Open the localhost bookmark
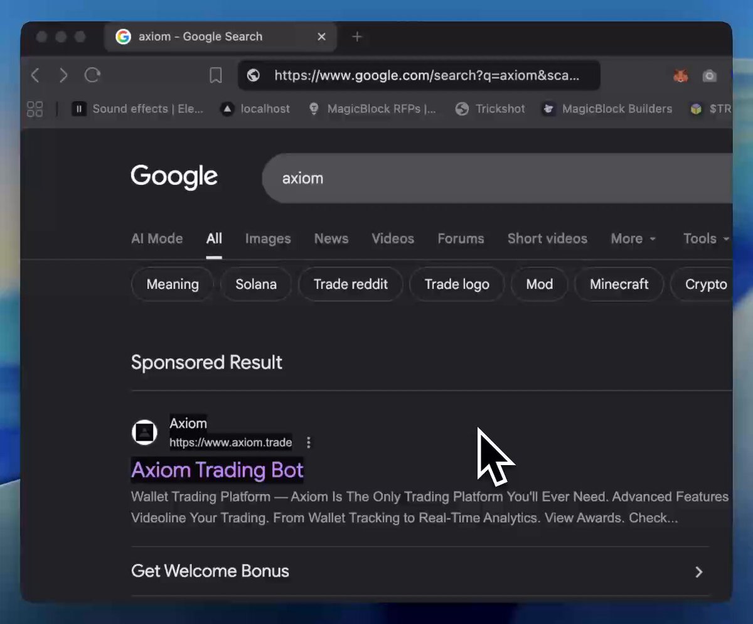753x624 pixels. [x=255, y=109]
